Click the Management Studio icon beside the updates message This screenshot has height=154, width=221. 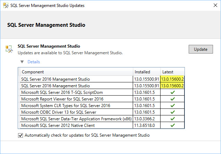click(x=9, y=49)
